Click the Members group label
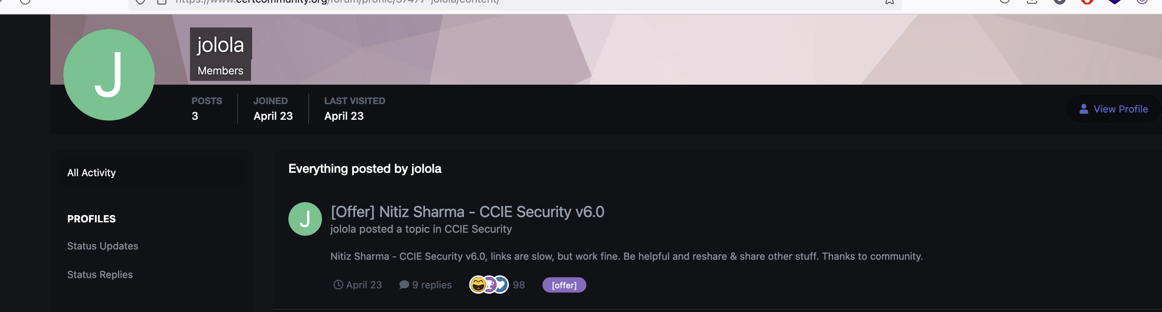The image size is (1162, 312). pos(220,71)
